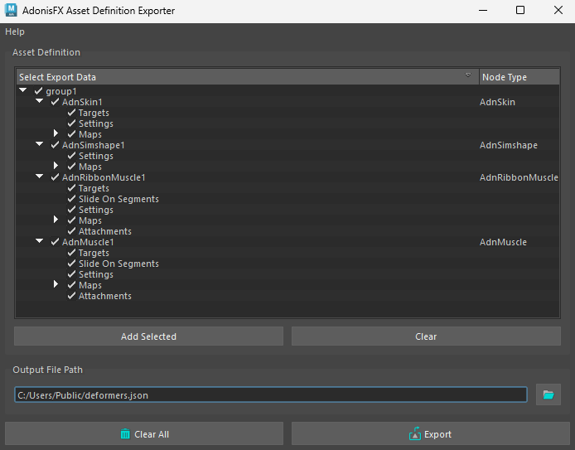
Task: Click the Add Selected button
Action: (x=148, y=336)
